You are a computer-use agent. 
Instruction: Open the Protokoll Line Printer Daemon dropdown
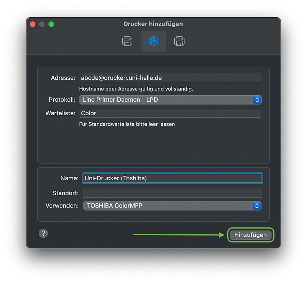point(170,100)
